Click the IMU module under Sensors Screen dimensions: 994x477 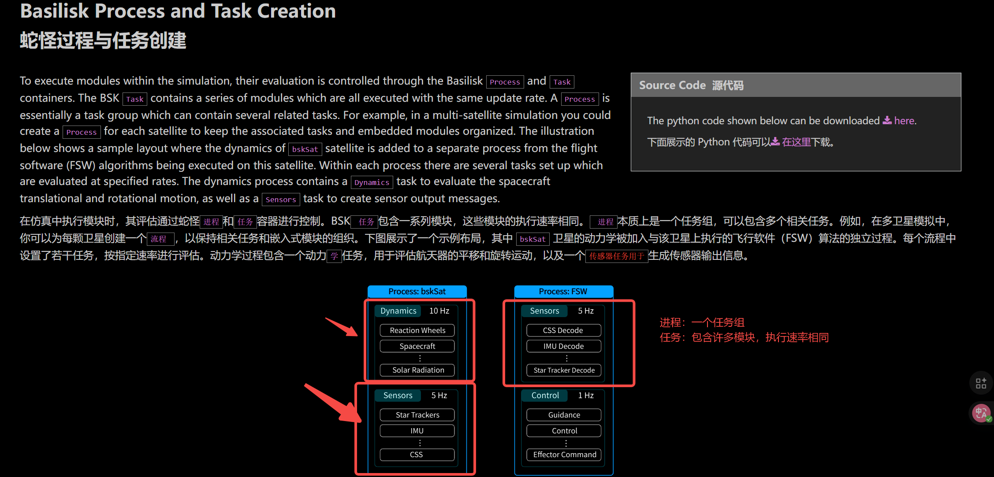(416, 430)
